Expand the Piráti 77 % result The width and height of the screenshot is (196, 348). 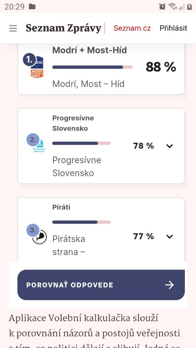coord(170,236)
